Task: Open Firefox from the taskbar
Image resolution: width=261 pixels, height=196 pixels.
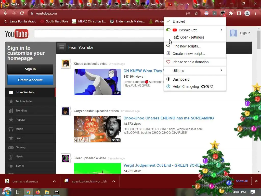Action: click(x=38, y=192)
